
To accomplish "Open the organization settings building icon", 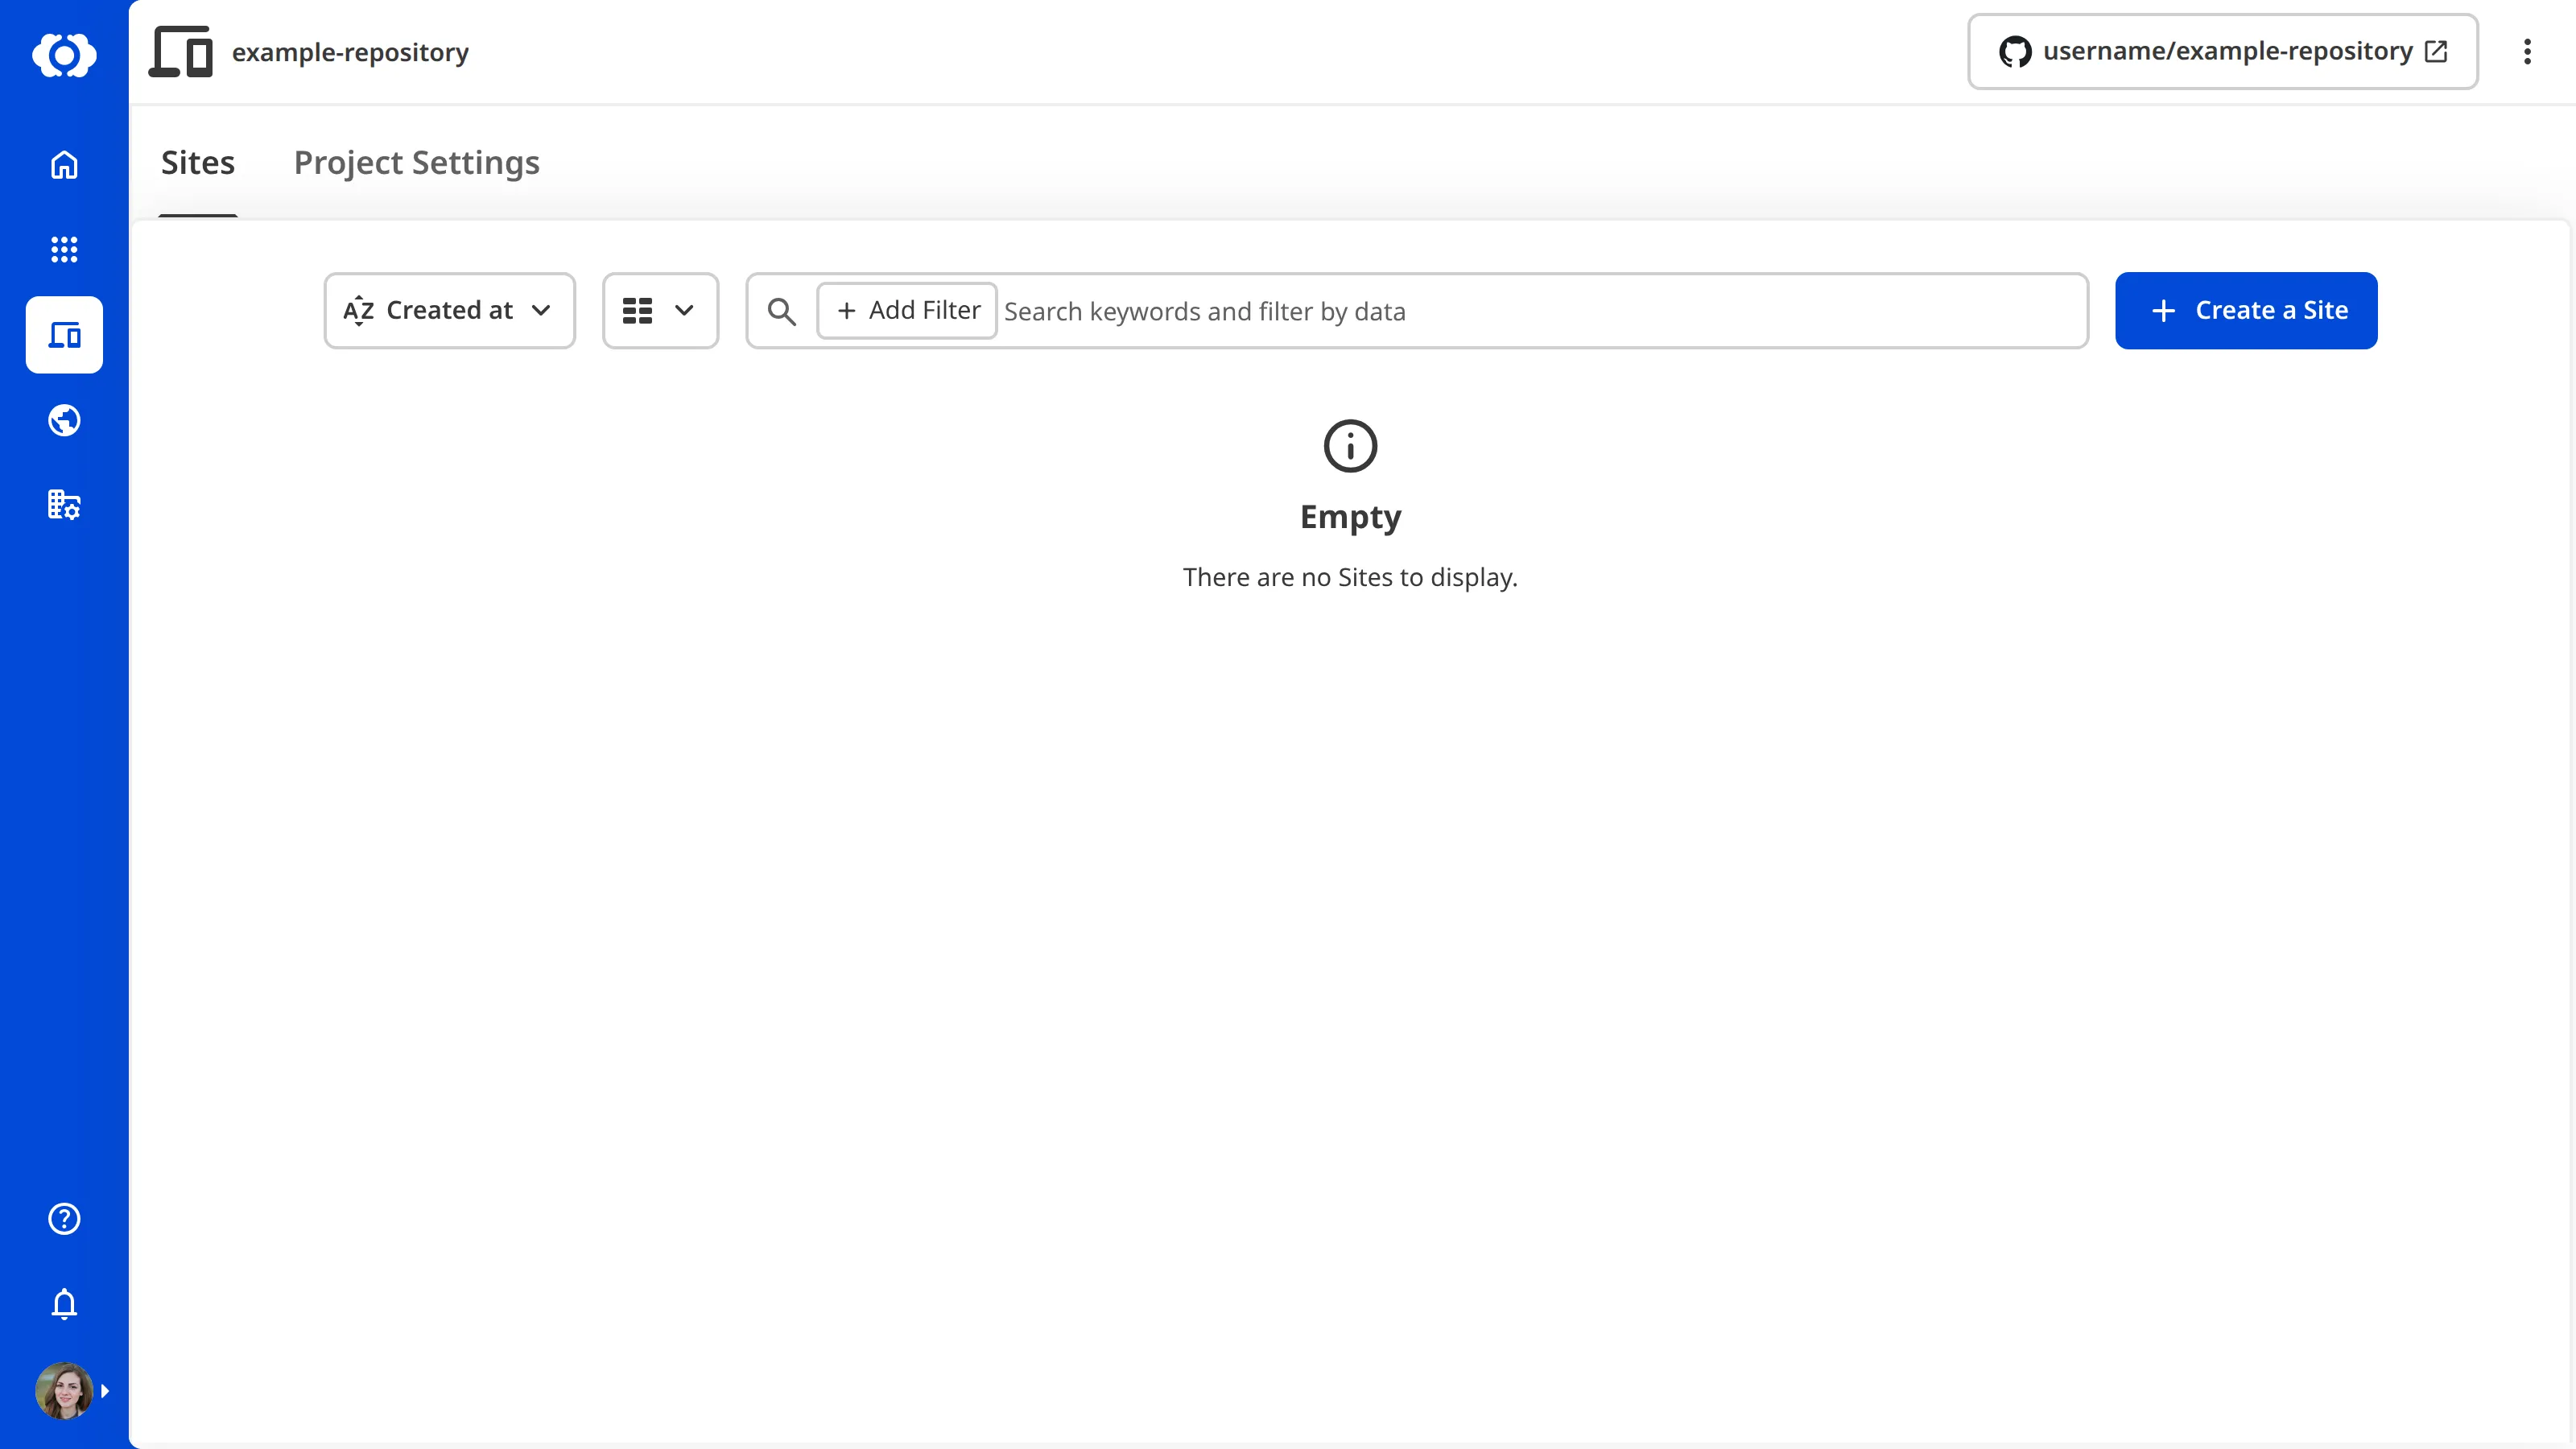I will tap(64, 505).
